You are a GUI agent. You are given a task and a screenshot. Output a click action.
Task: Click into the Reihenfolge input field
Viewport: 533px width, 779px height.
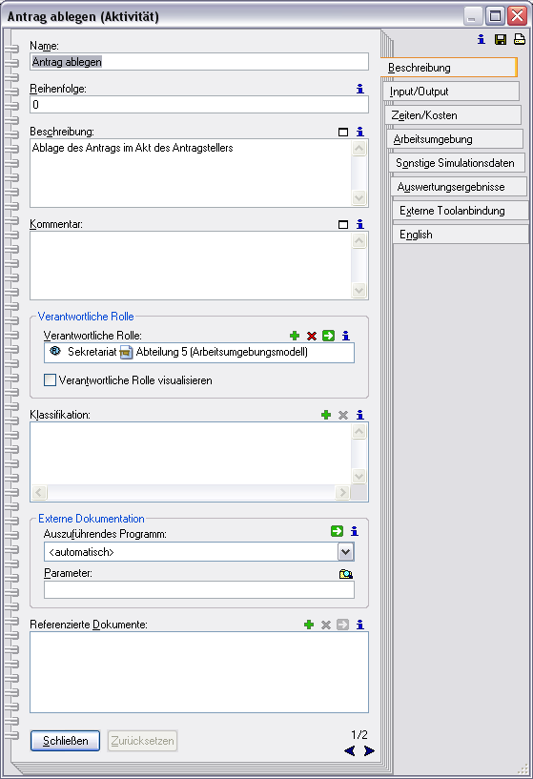199,105
